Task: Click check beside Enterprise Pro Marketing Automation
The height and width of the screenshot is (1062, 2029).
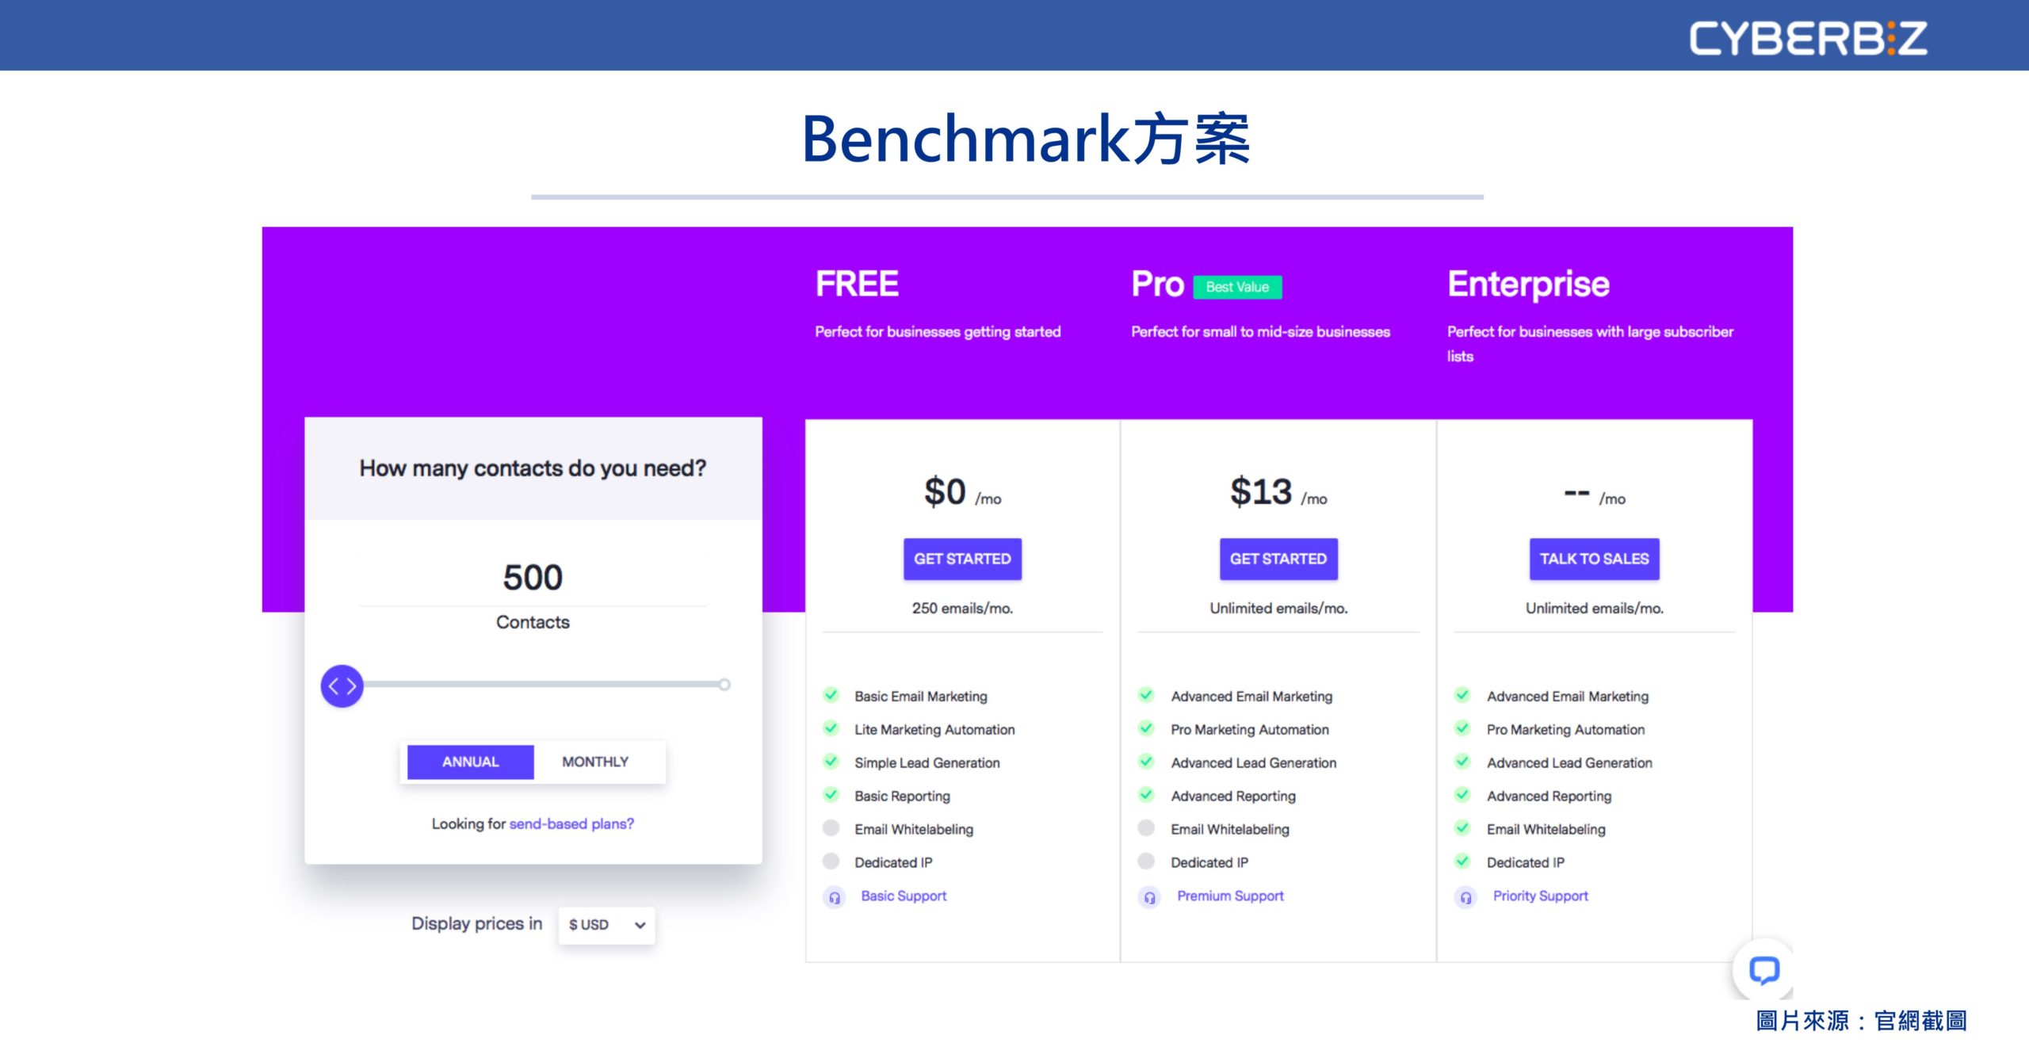Action: pos(1462,728)
